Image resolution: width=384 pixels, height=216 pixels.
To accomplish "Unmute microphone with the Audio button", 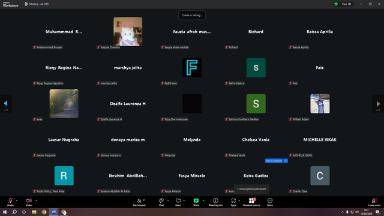I will [10, 202].
